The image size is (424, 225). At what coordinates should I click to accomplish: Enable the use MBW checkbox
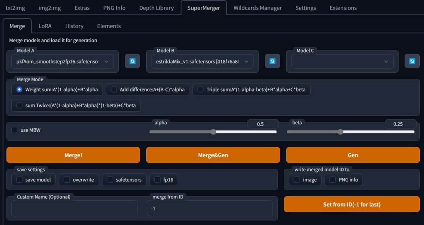pyautogui.click(x=14, y=130)
